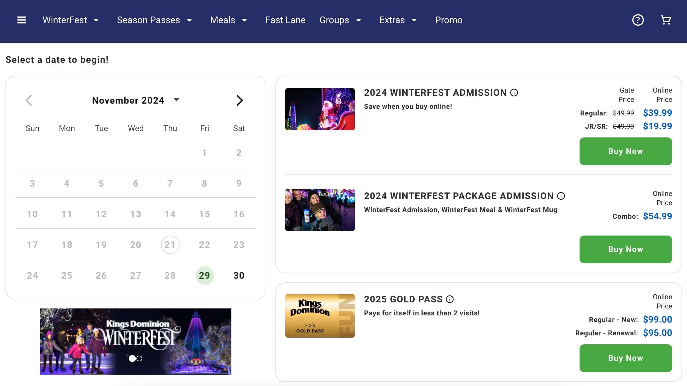Click the 2024 WinterFest Package Admission title
The image size is (687, 386).
[459, 196]
